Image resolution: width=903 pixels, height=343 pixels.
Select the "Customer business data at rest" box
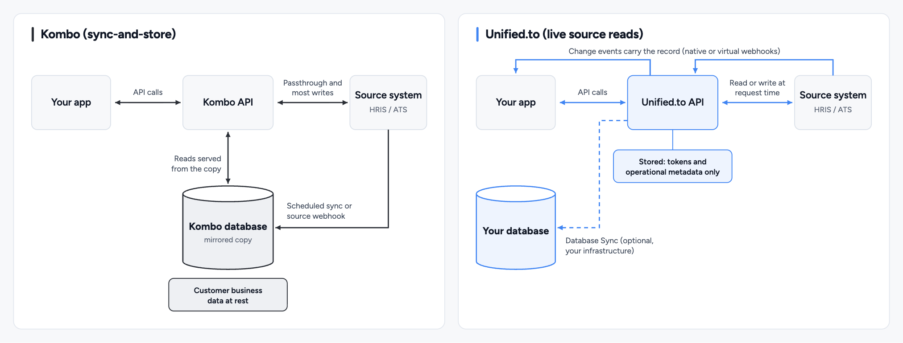[x=228, y=295]
